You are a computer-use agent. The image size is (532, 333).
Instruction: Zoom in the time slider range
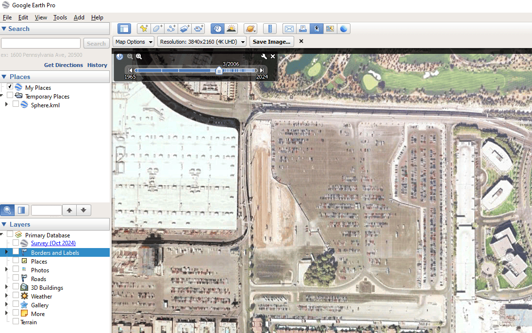pos(139,57)
